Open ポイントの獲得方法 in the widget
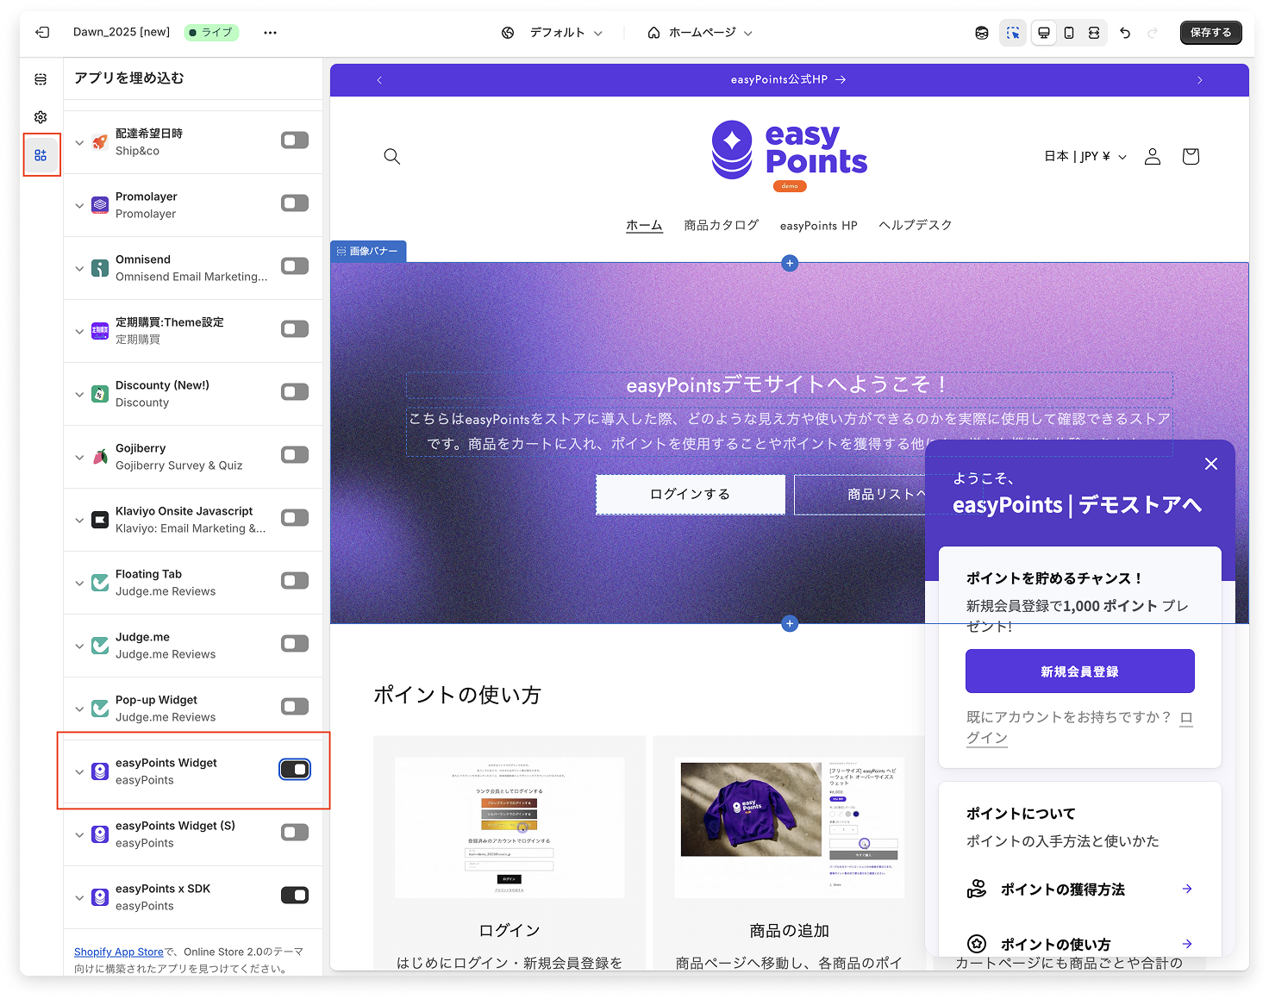 pos(1080,890)
